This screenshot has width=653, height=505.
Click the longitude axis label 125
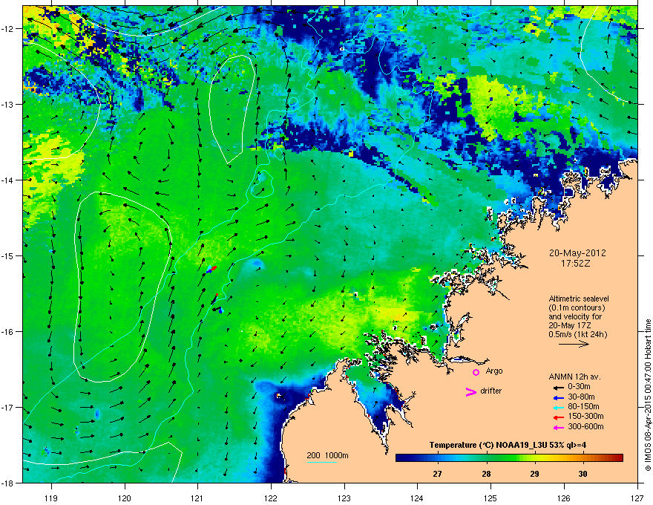(491, 498)
